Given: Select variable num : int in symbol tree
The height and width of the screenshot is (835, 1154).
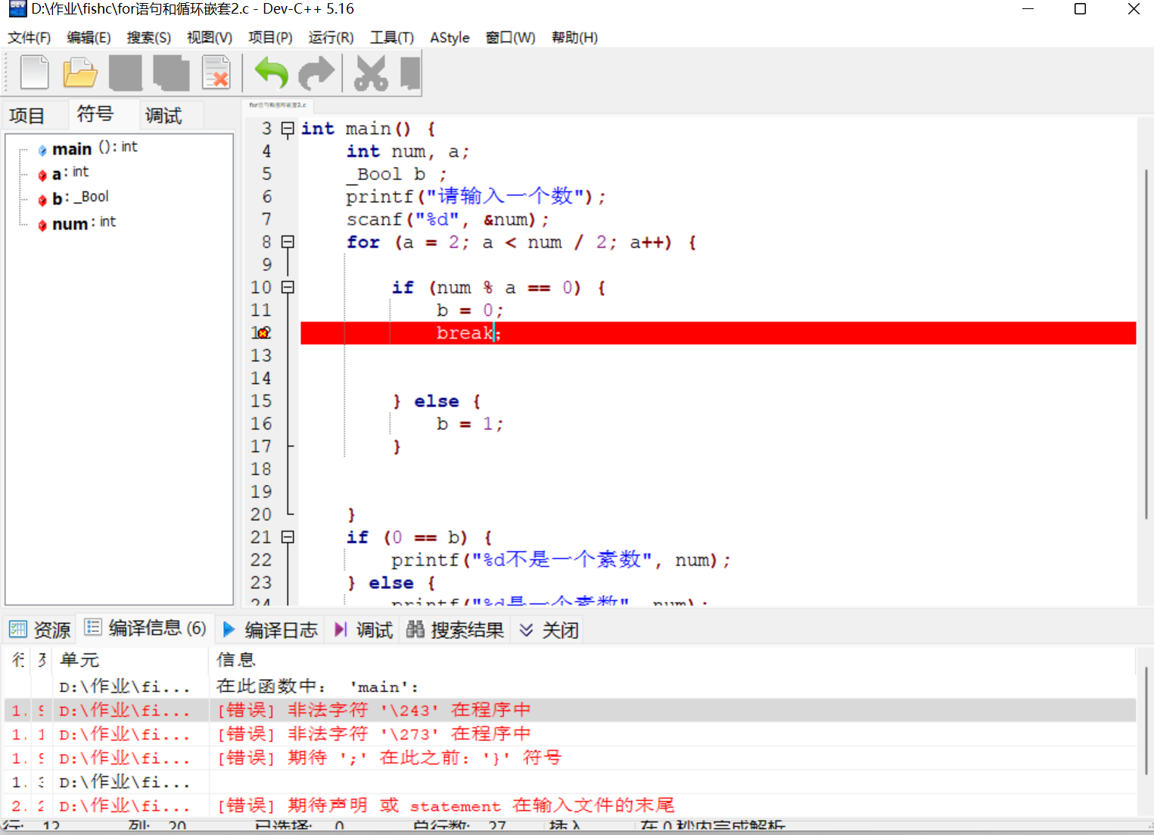Looking at the screenshot, I should pos(76,223).
